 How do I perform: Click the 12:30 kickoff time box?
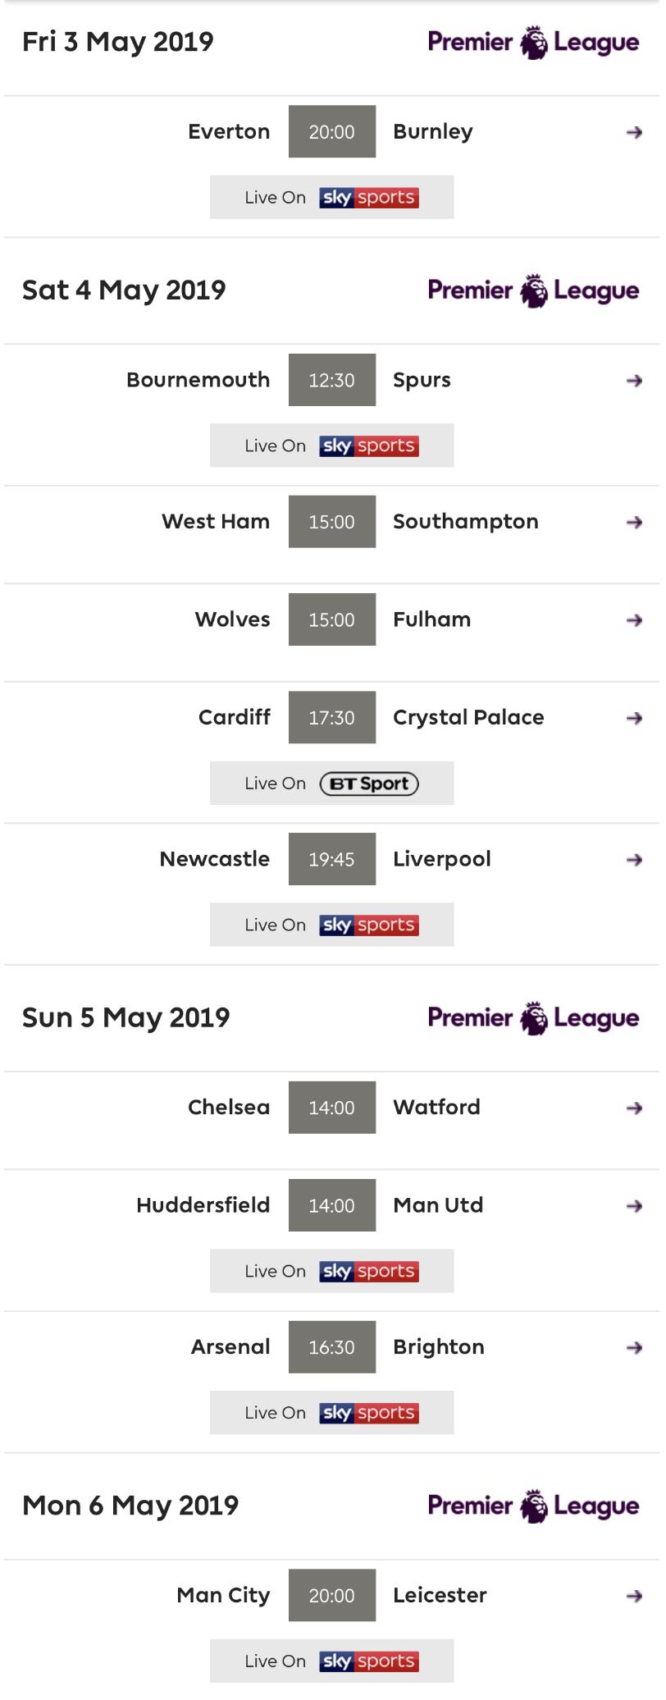pyautogui.click(x=332, y=380)
